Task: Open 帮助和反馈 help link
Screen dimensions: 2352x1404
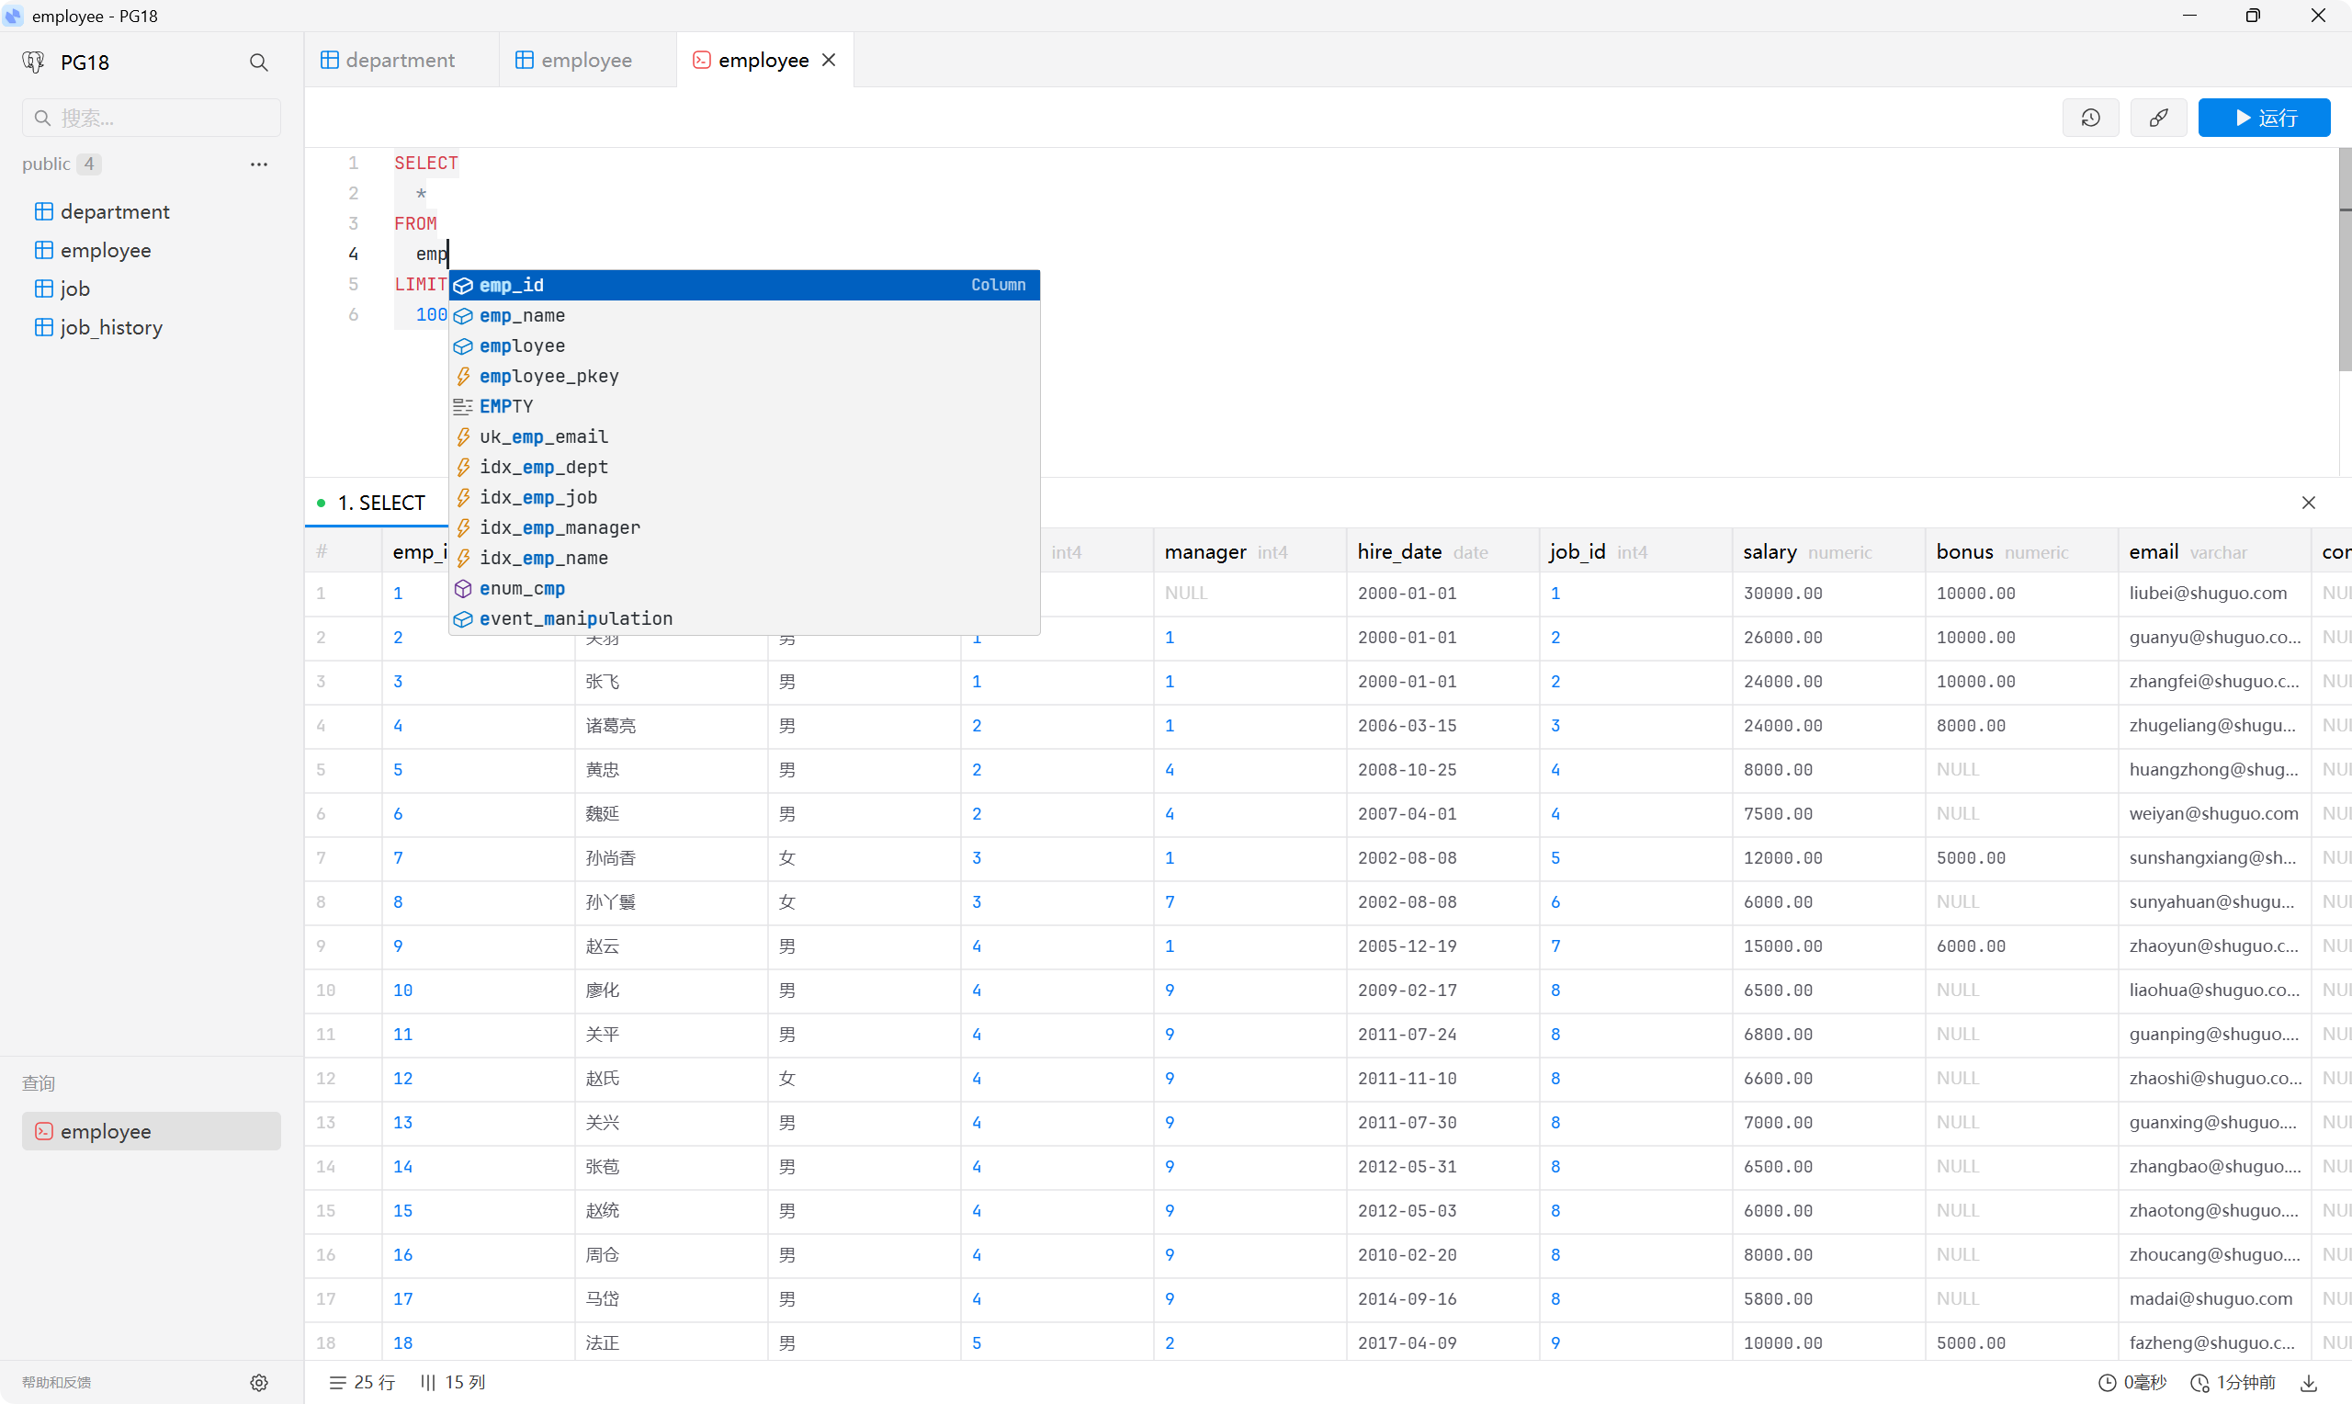Action: coord(57,1382)
